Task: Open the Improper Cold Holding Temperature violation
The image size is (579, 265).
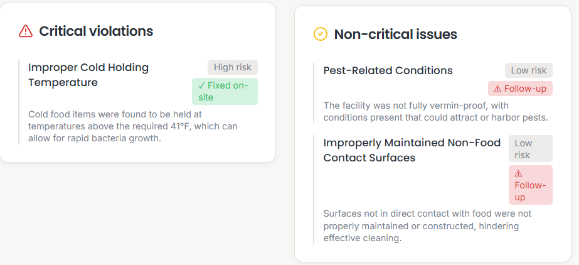Action: (x=88, y=75)
